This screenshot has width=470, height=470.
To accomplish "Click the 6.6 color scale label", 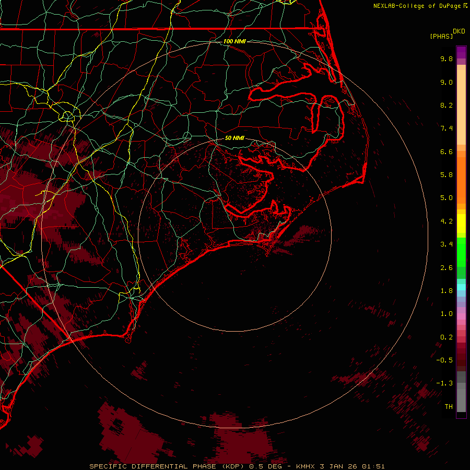I will (x=446, y=151).
